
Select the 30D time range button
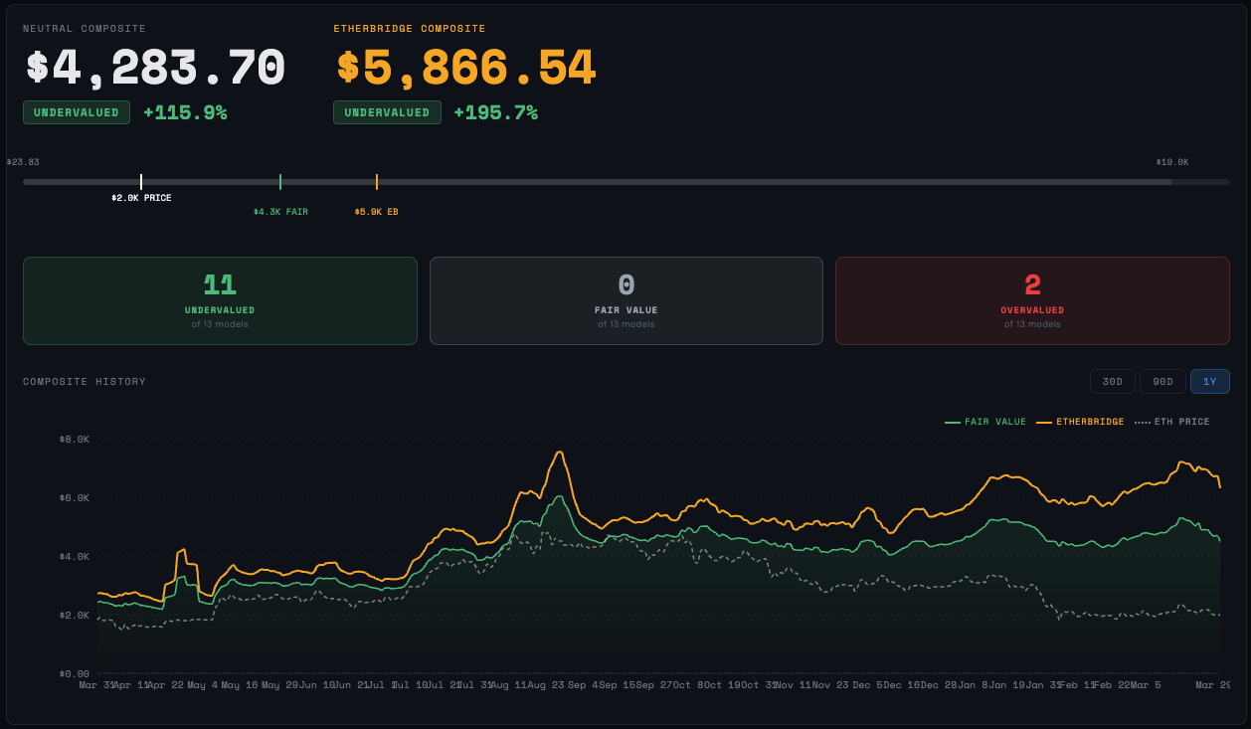(1113, 382)
